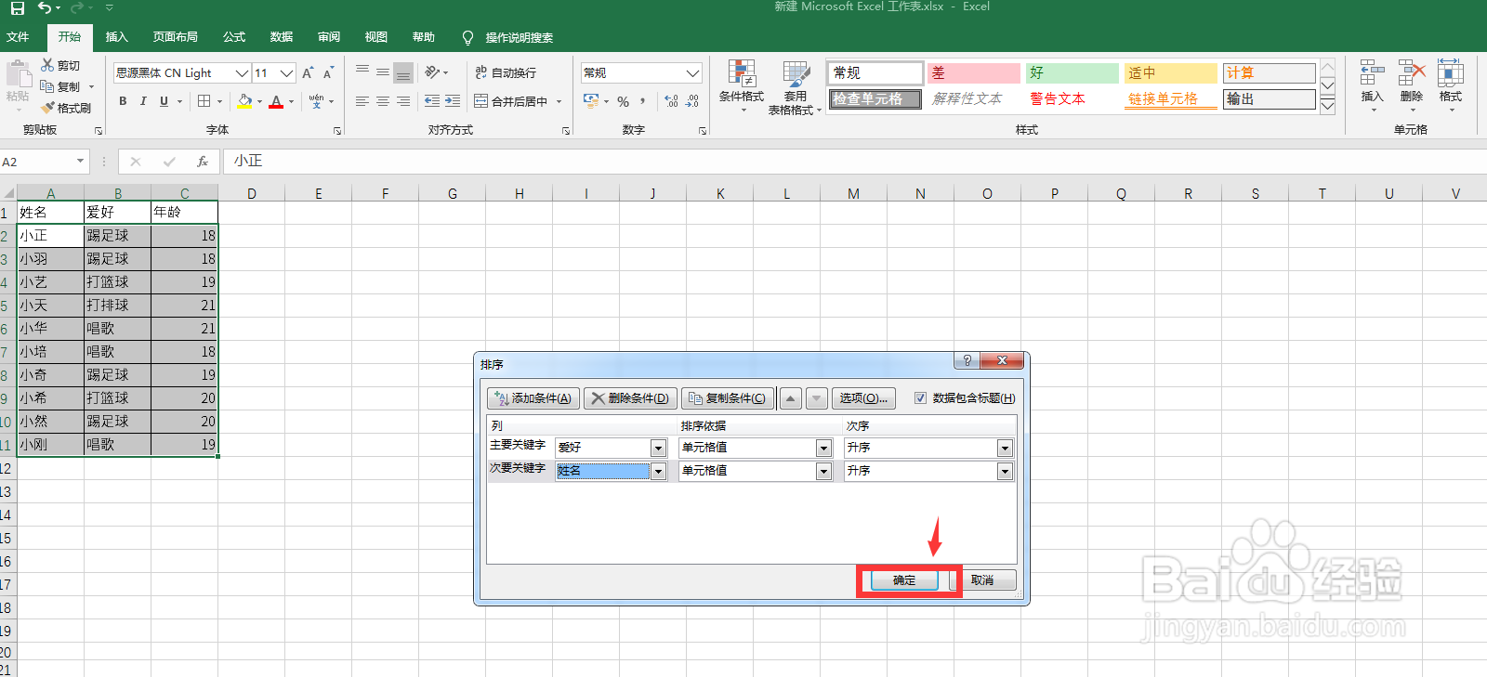Toggle Bold formatting
The height and width of the screenshot is (677, 1487).
pyautogui.click(x=123, y=101)
